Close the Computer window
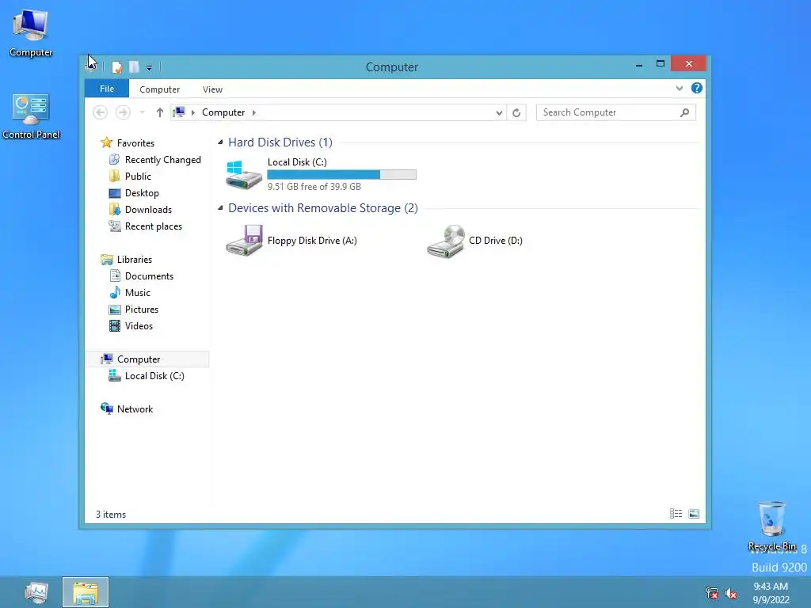 688,63
